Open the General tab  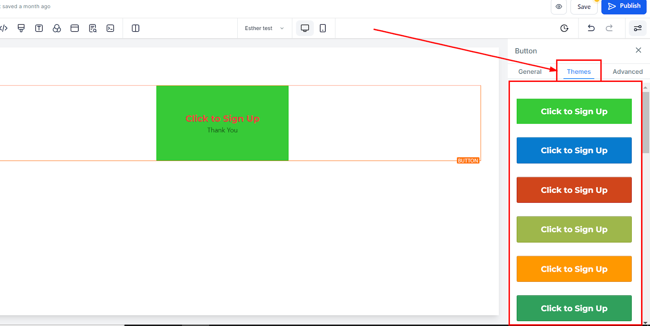click(x=530, y=71)
